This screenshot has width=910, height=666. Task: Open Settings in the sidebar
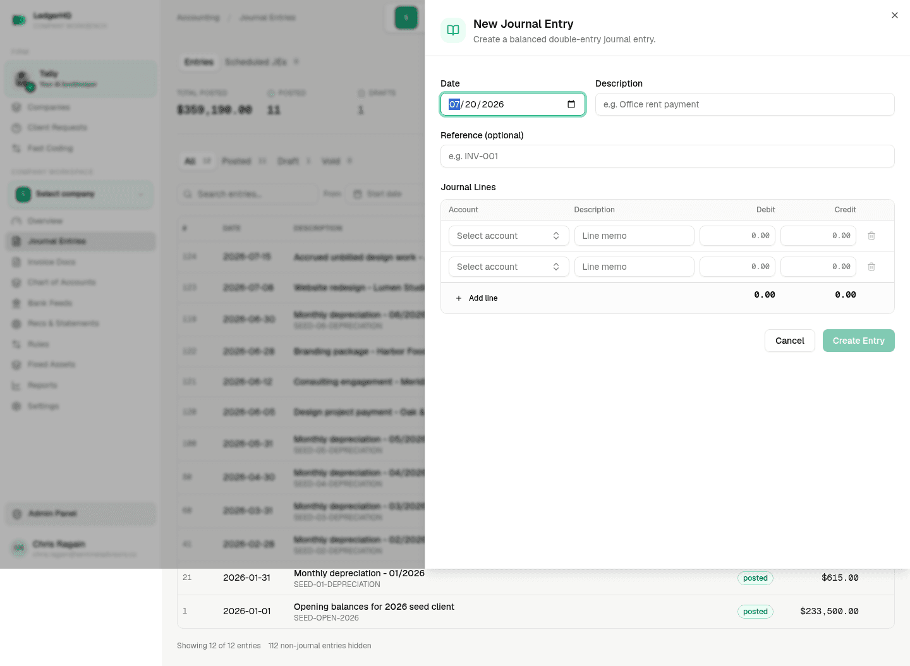pos(80,406)
